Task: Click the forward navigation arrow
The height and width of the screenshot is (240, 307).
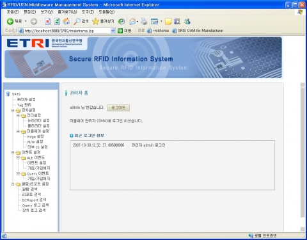Action: [x=33, y=21]
